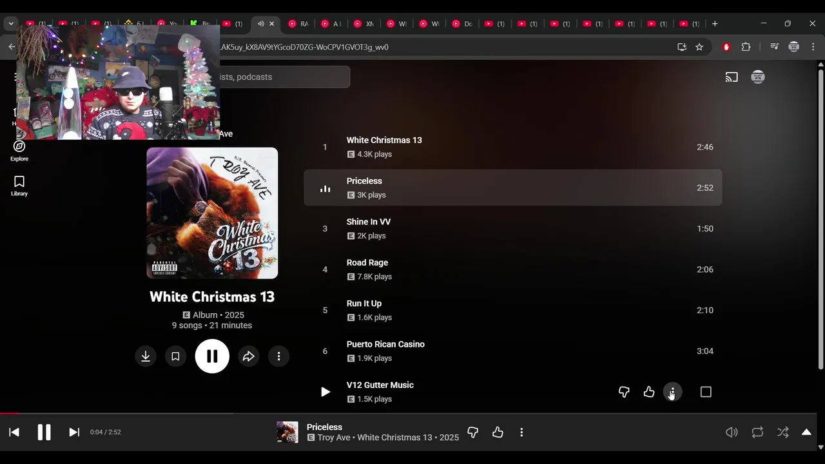Toggle shuffle mode
This screenshot has height=464, width=825.
(782, 432)
